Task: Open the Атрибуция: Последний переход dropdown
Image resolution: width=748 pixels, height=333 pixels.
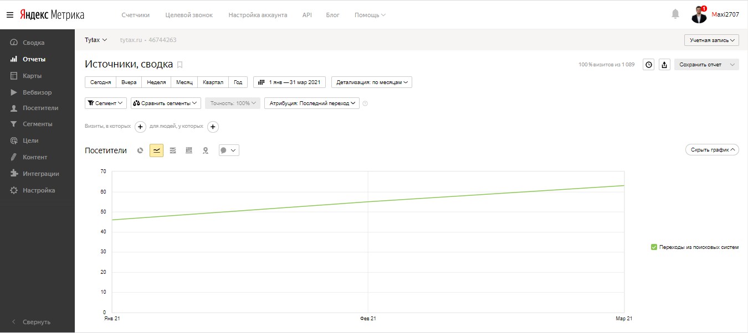Action: 312,103
